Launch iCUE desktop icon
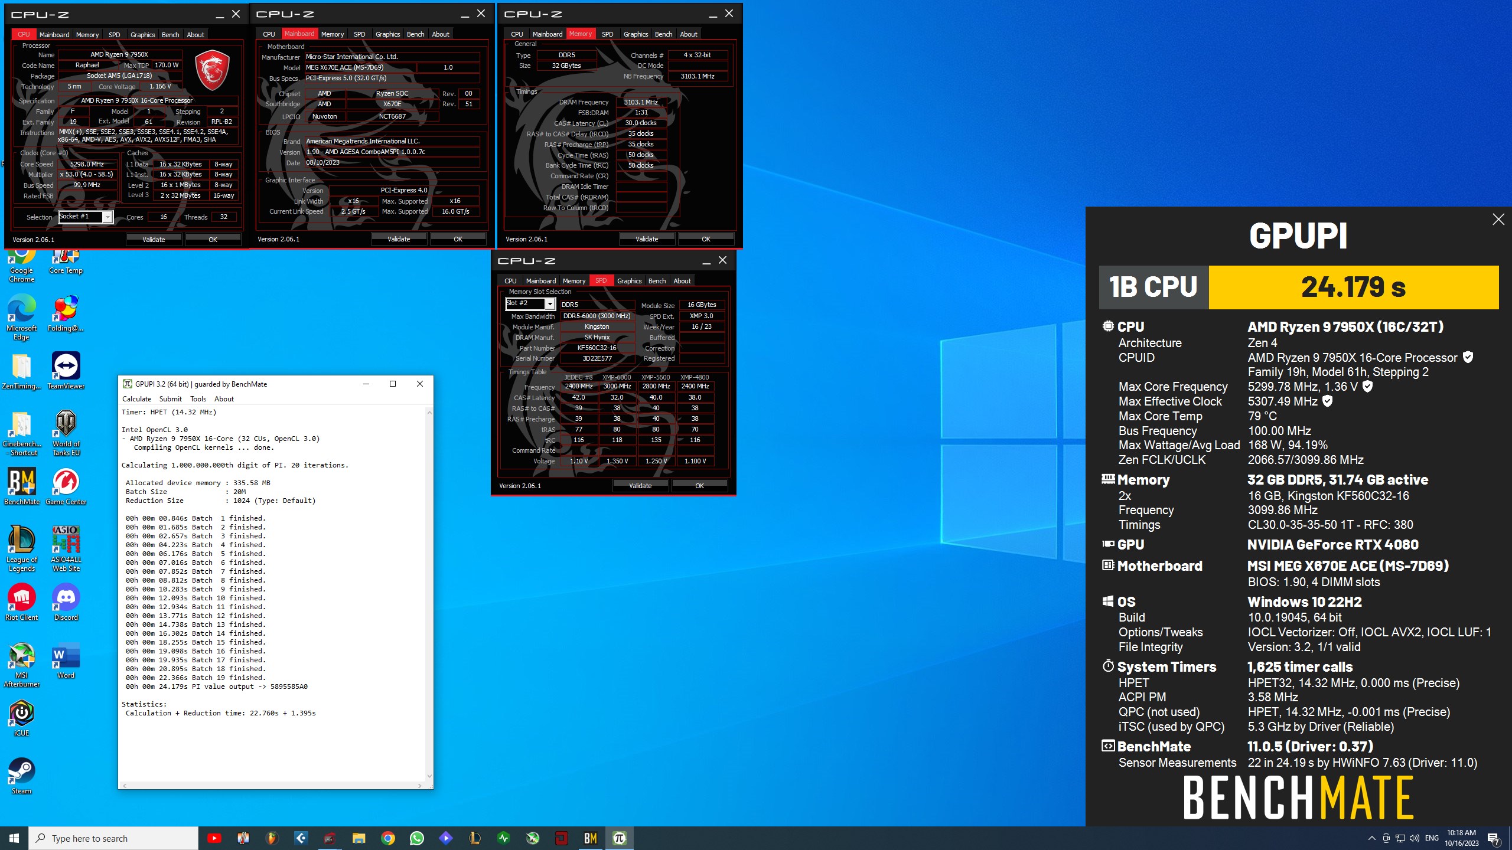 point(21,719)
